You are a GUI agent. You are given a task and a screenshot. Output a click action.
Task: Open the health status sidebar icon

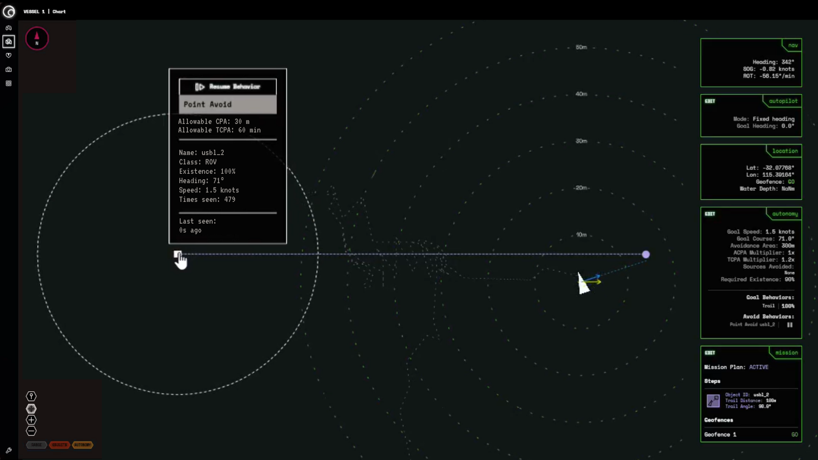[9, 55]
